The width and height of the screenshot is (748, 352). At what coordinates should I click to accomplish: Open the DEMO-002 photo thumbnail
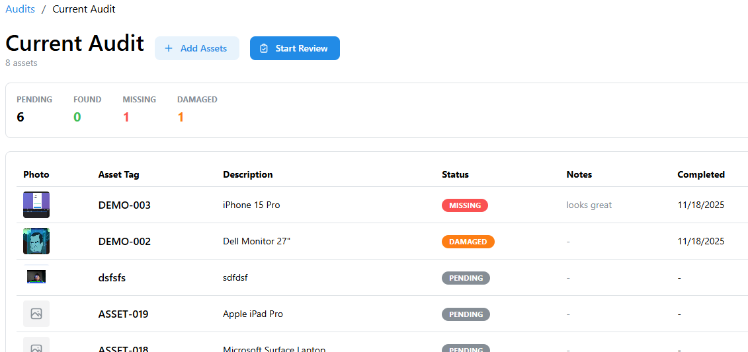(36, 241)
